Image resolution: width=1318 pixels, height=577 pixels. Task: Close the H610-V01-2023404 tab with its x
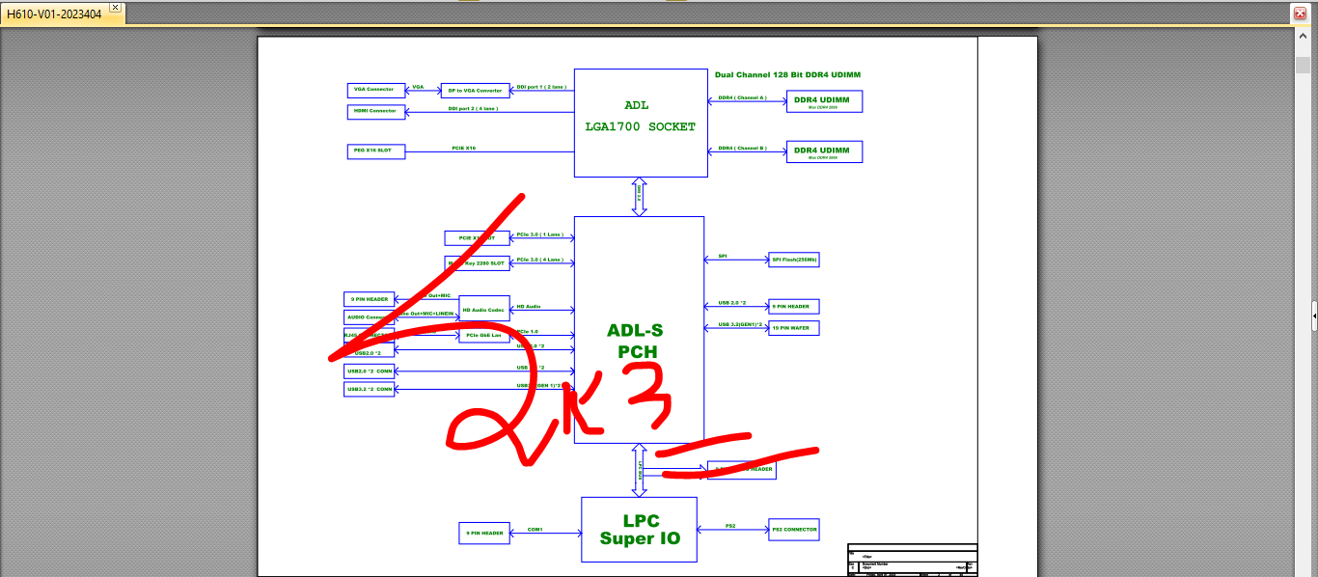[115, 8]
